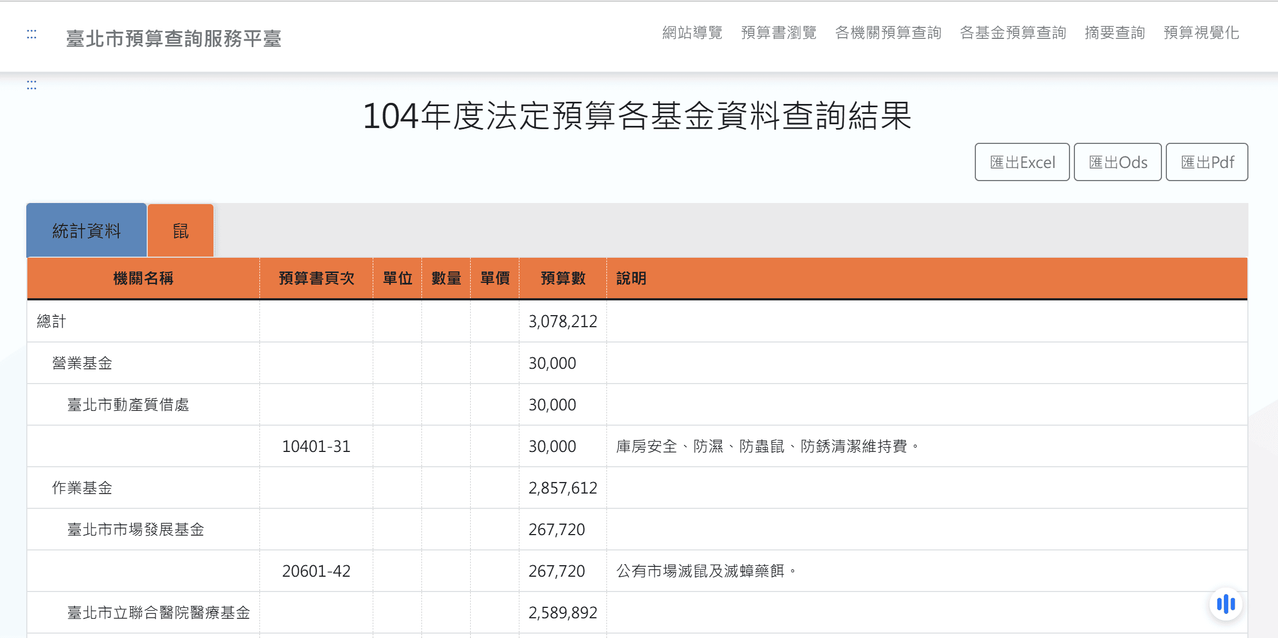This screenshot has width=1278, height=638.
Task: Switch to the 統計資料 tab
Action: 86,231
